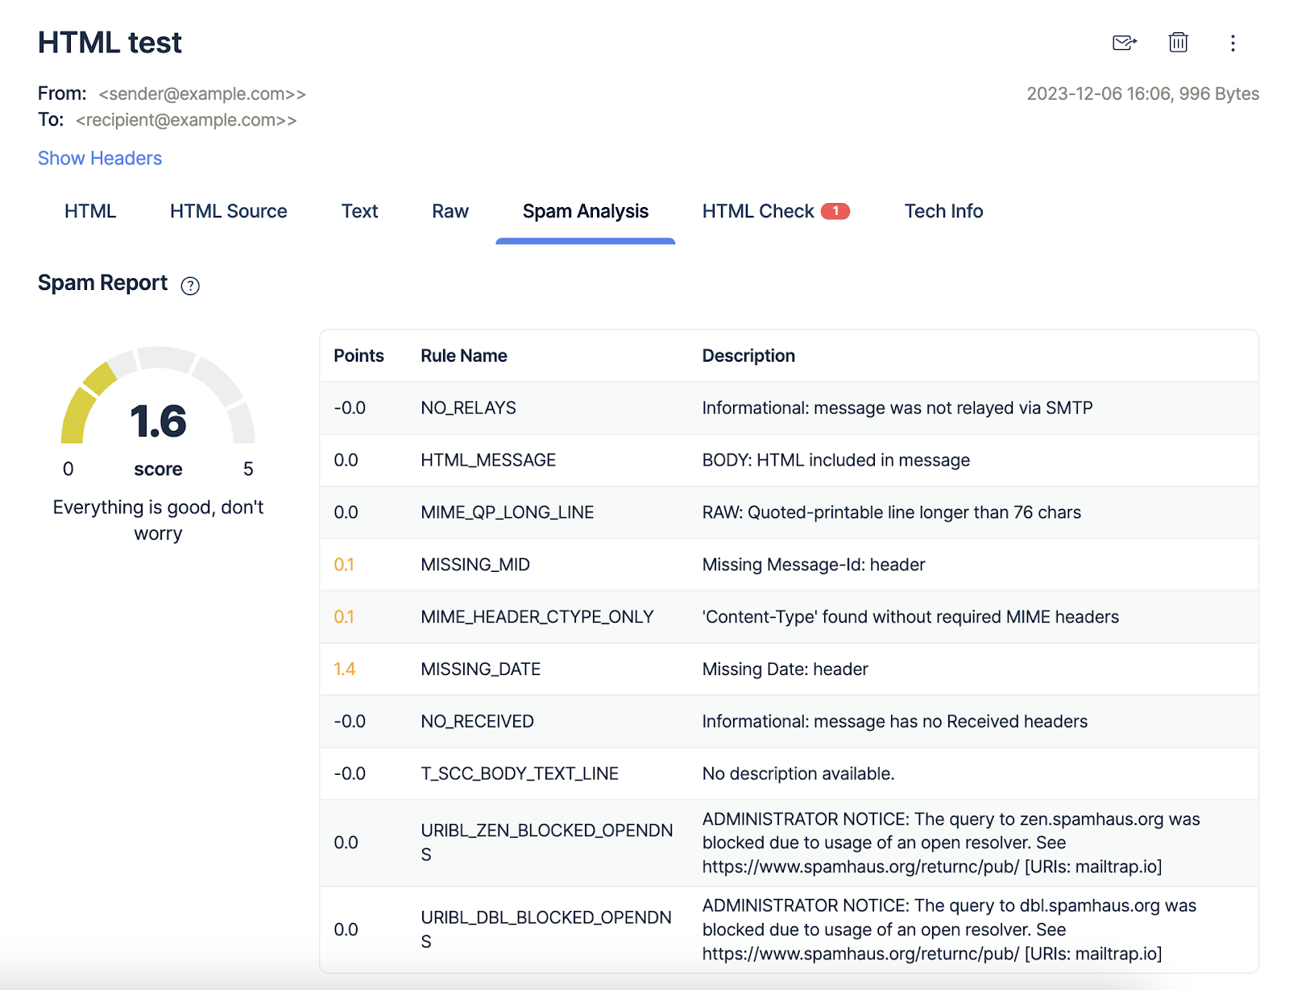Open the three-dot more options menu

click(x=1233, y=43)
